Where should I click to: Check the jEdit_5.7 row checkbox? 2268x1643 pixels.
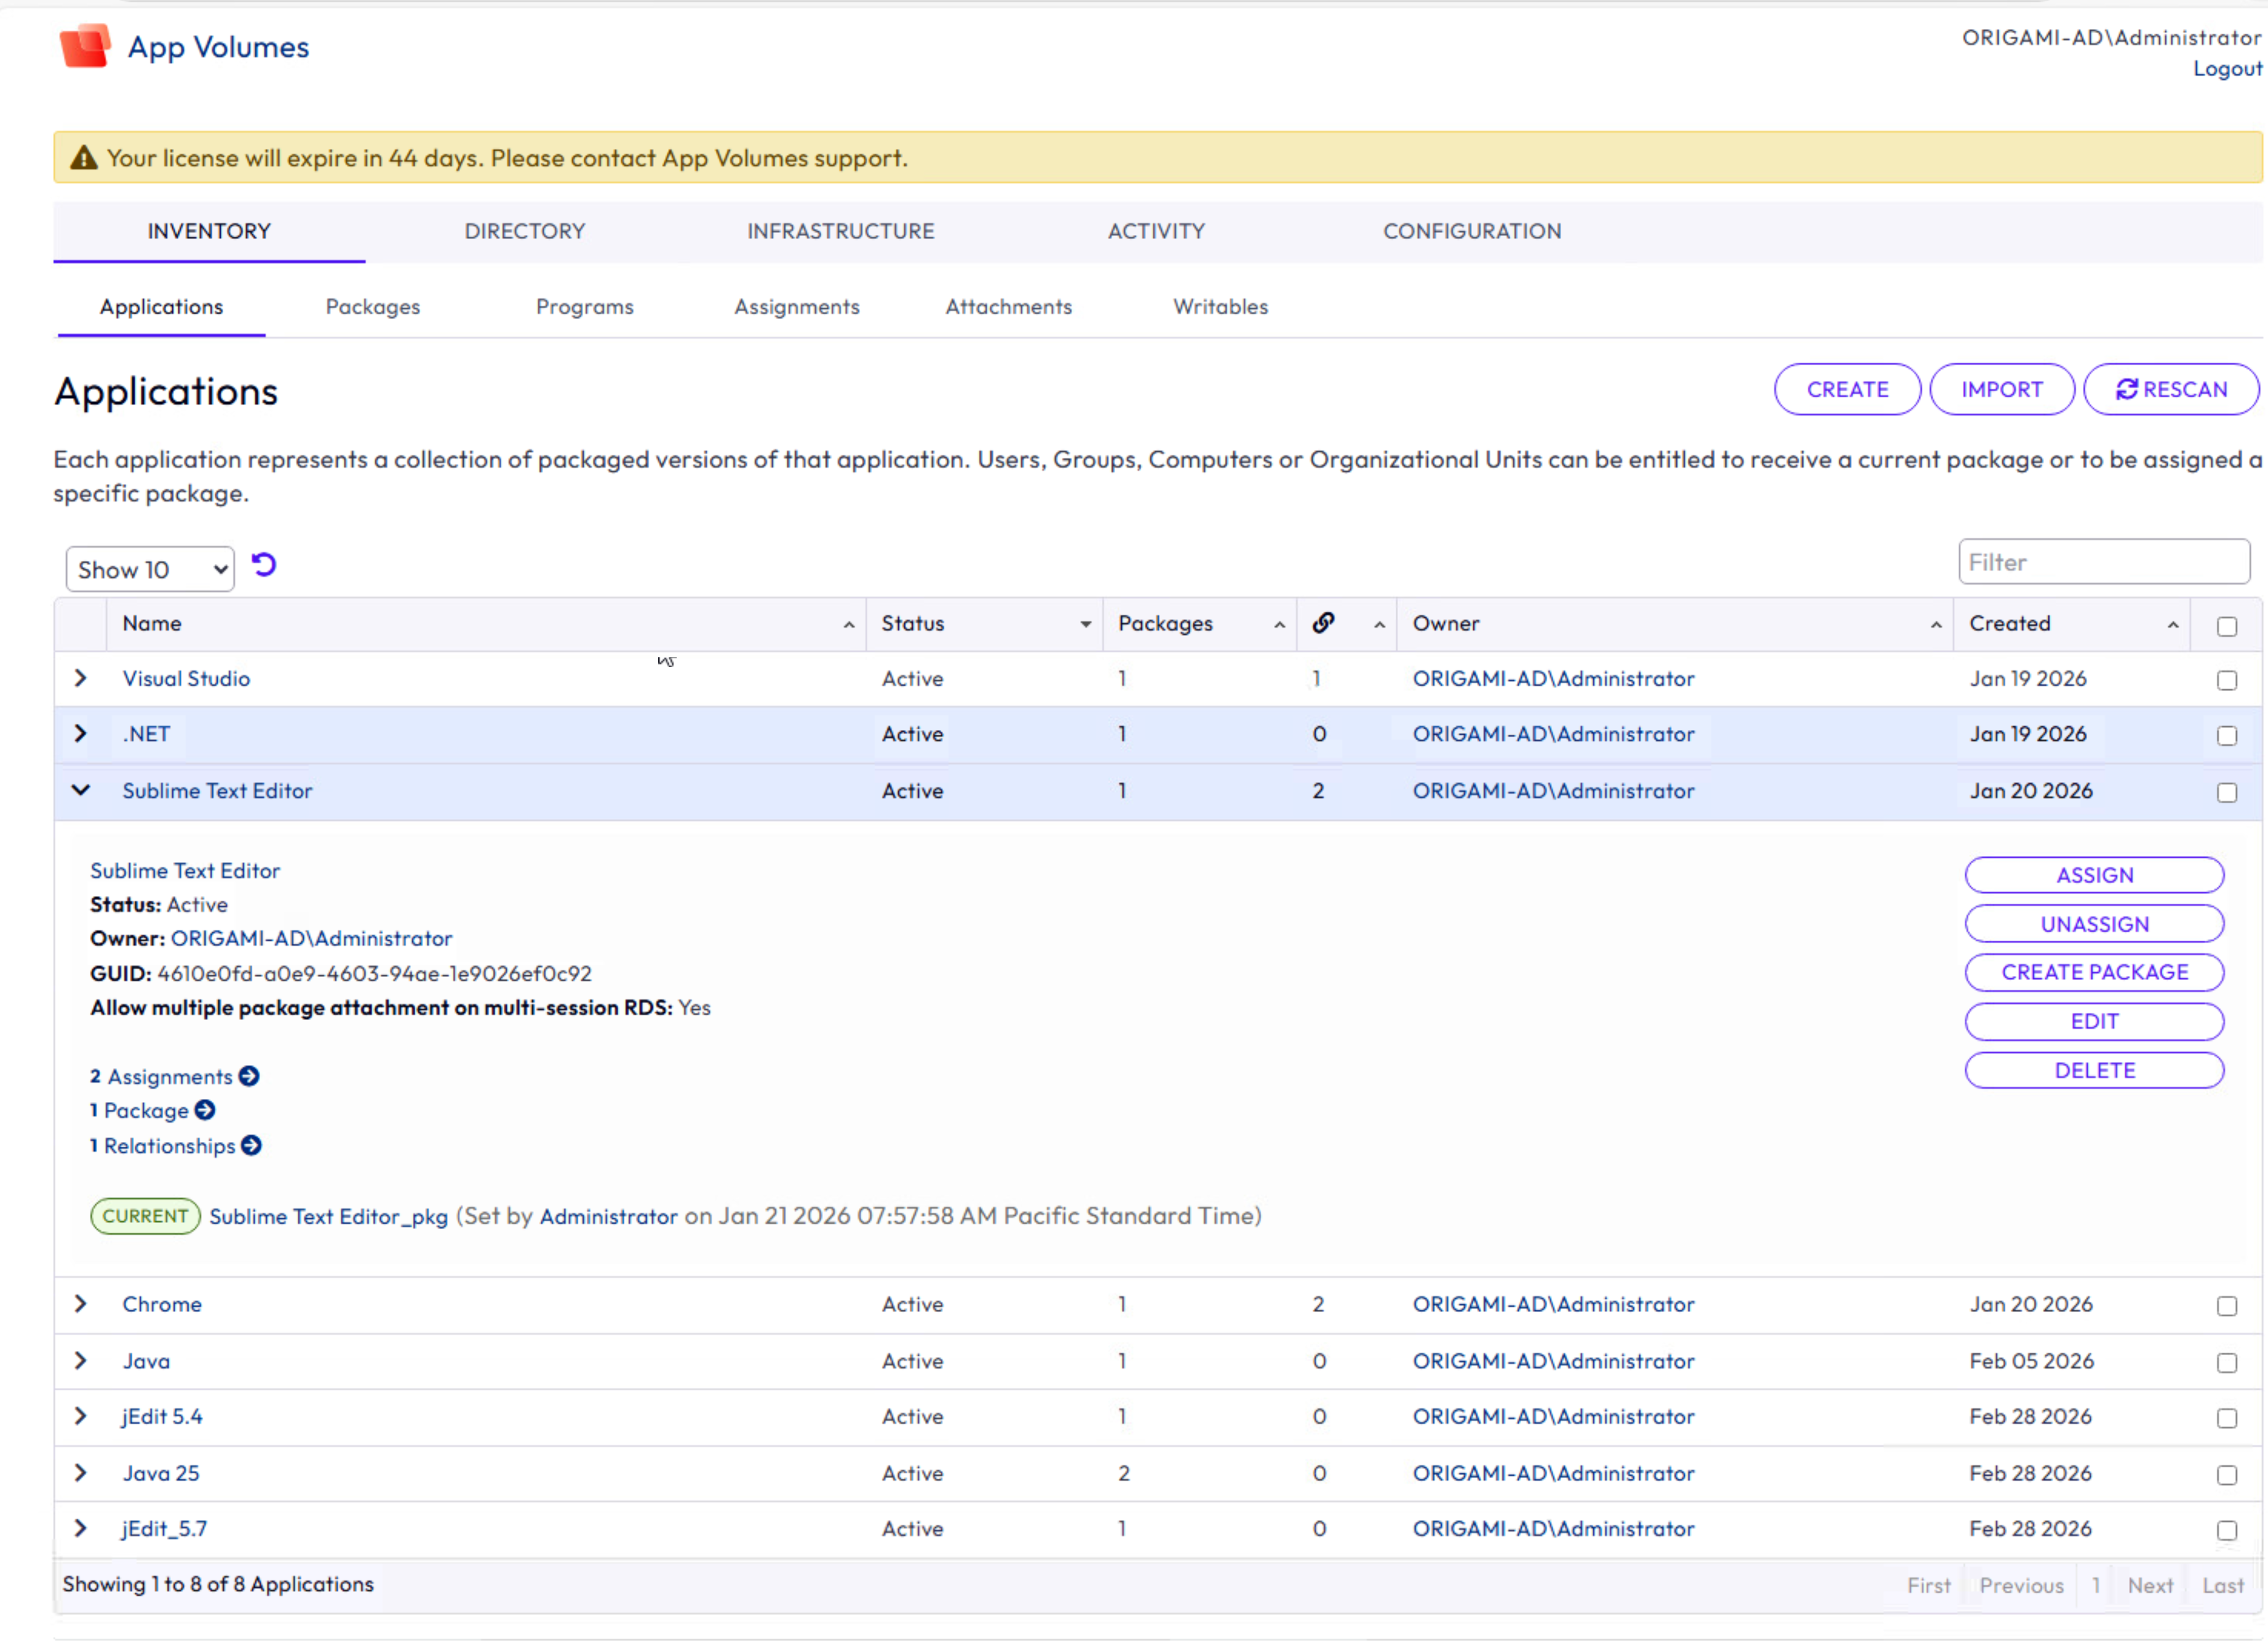pos(2227,1530)
